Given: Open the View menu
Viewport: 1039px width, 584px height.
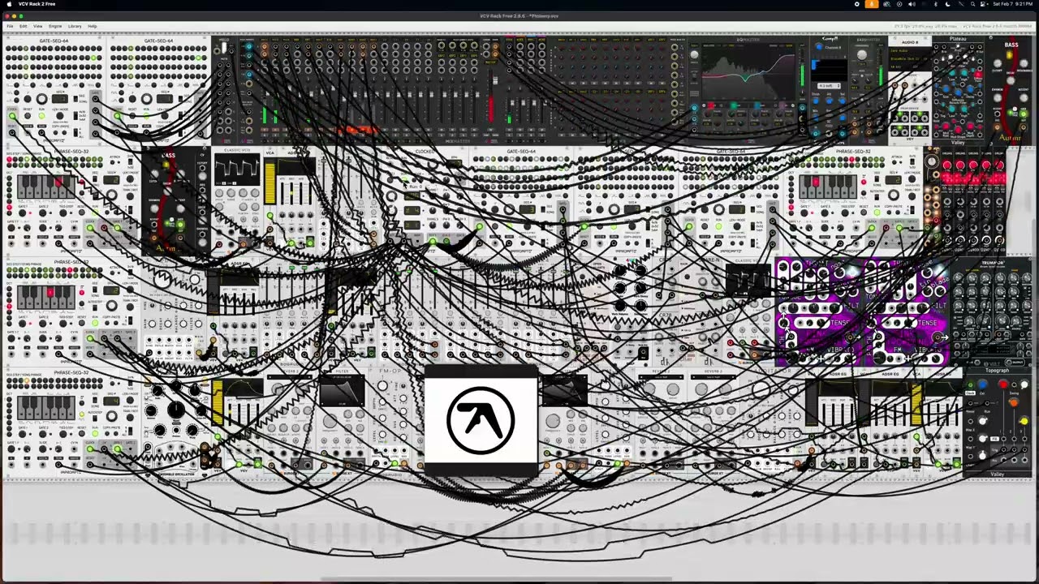Looking at the screenshot, I should click(37, 26).
